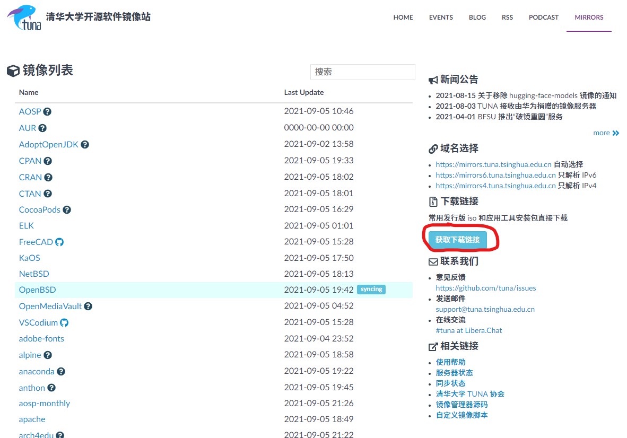Open the help icon next to AUR

pos(42,128)
